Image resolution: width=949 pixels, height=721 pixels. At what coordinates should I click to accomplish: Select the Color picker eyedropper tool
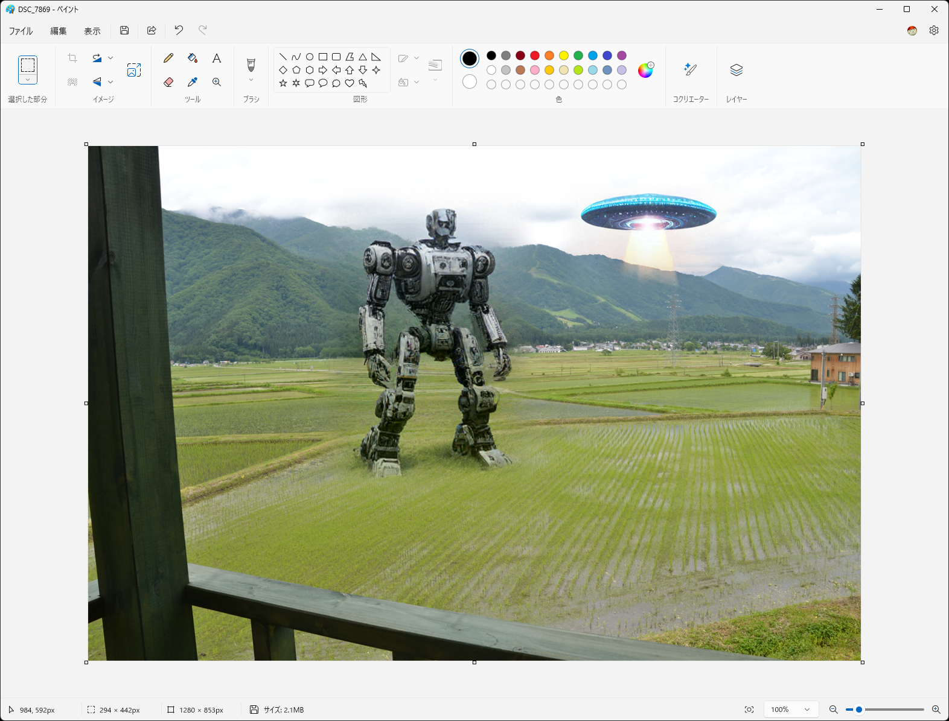[193, 82]
